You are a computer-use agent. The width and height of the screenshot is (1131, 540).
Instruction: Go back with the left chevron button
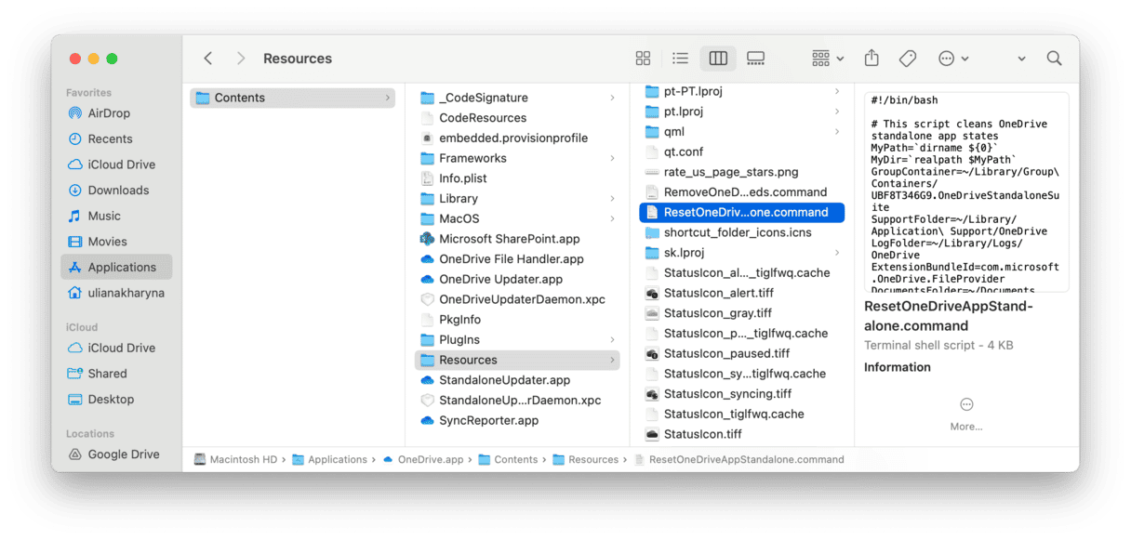click(x=208, y=59)
